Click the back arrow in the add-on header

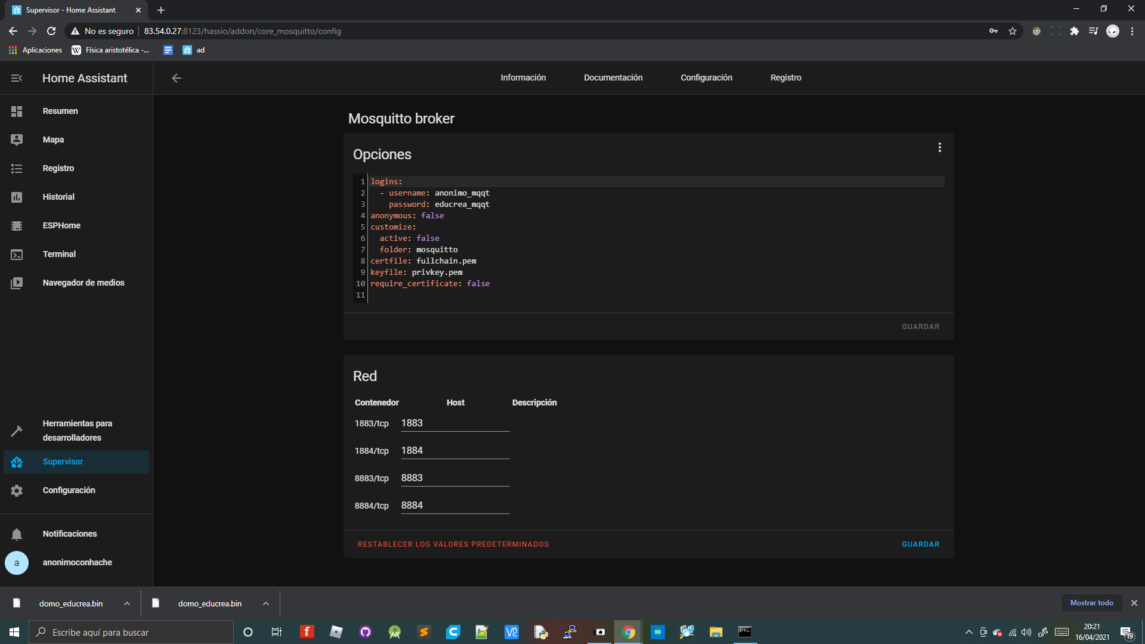point(177,78)
